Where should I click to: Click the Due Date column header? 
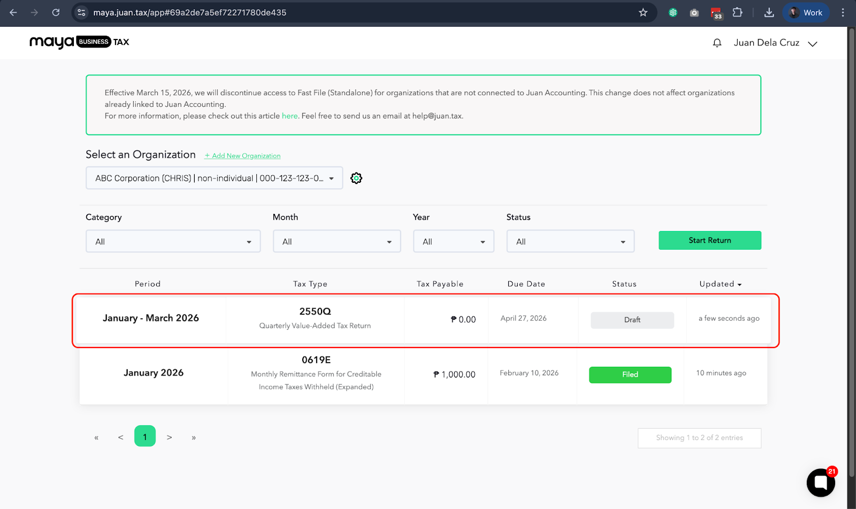(x=526, y=284)
